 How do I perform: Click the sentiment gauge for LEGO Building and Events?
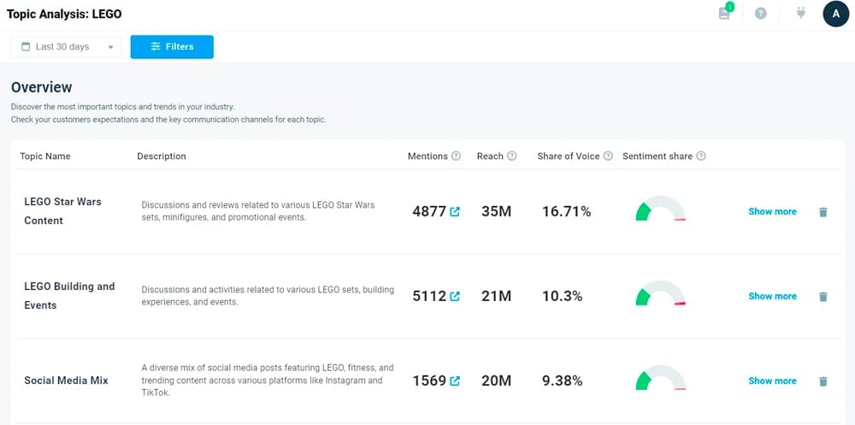click(660, 293)
